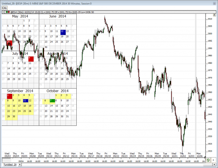Click the CAL calendar toolbar button
The height and width of the screenshot is (168, 218).
(5, 8)
